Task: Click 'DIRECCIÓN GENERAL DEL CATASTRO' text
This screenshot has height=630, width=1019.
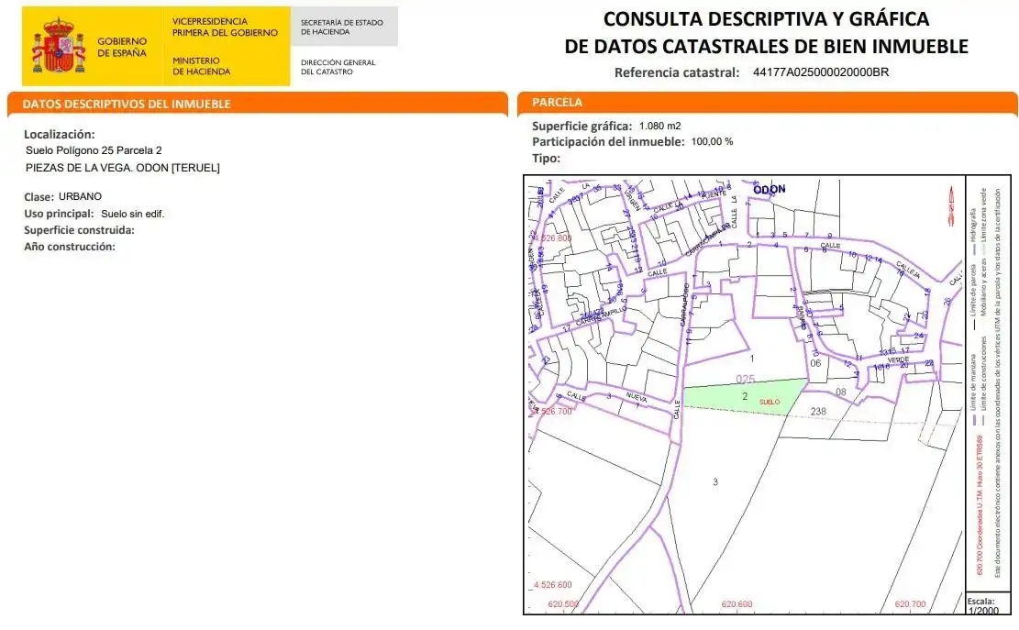Action: coord(338,67)
